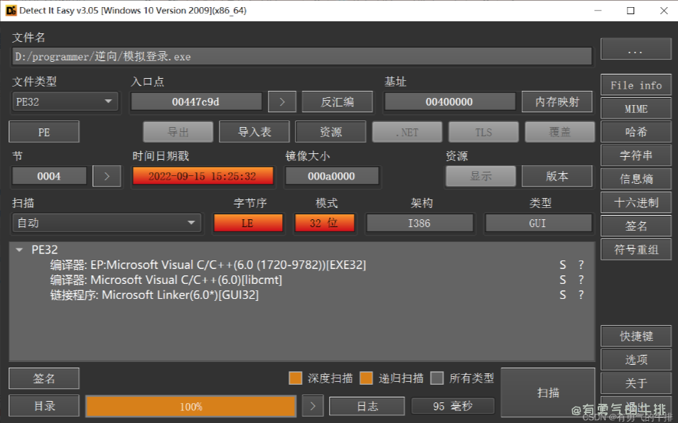This screenshot has height=423, width=678.
Task: Click the file path field containing 模拟登录.exe
Action: coord(302,57)
